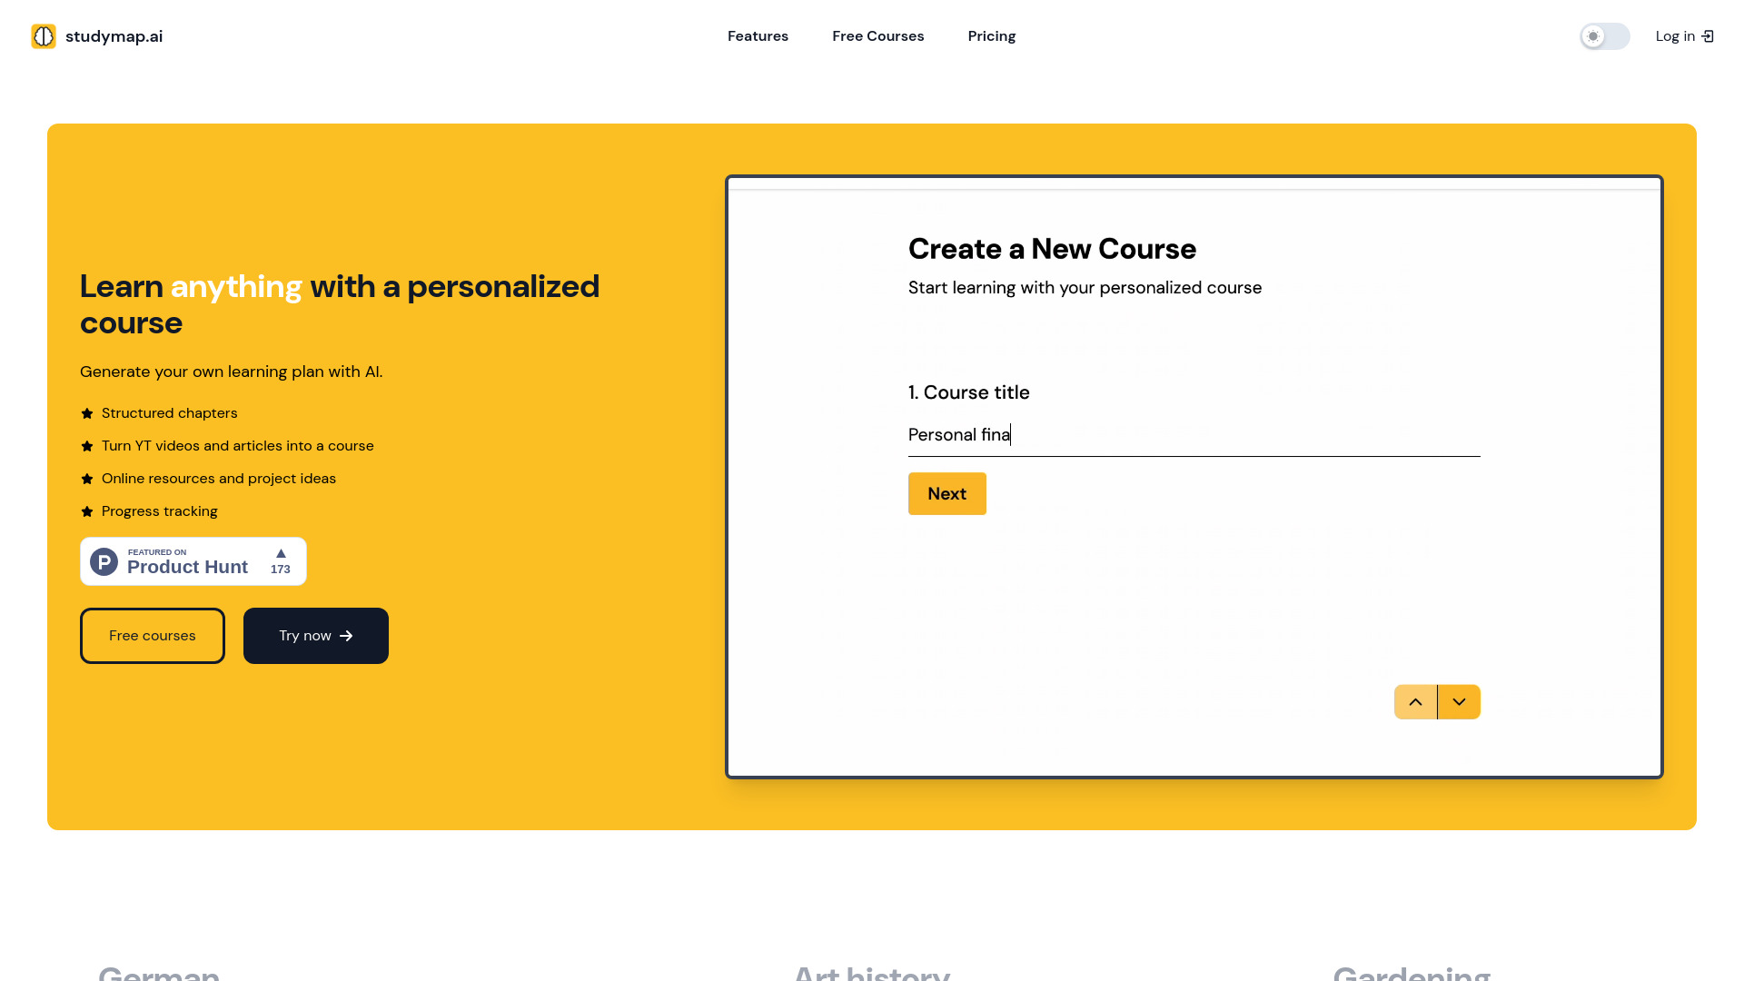Click the Product Hunt badge icon
Image resolution: width=1744 pixels, height=981 pixels.
pos(105,560)
